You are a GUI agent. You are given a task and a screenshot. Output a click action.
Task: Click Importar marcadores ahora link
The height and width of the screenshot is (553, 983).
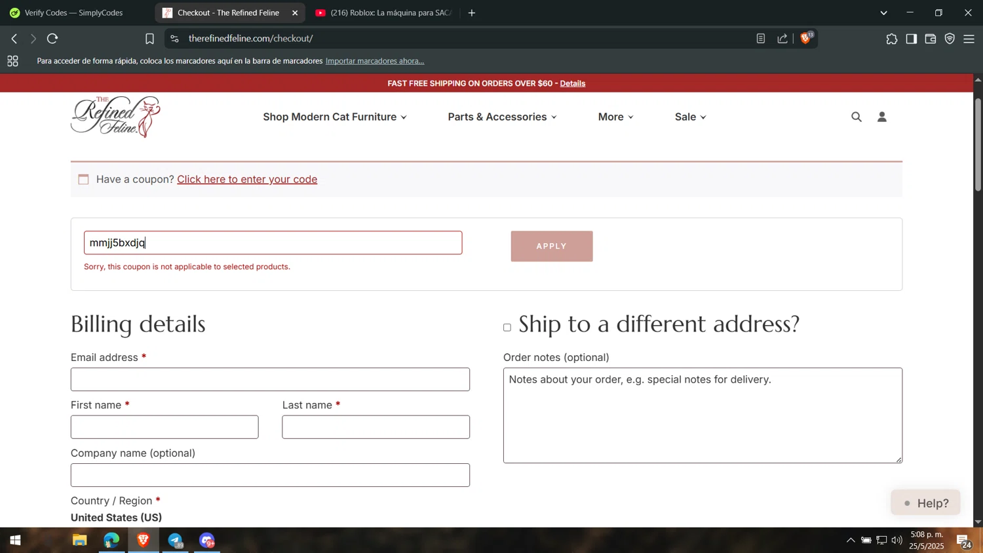coord(375,61)
